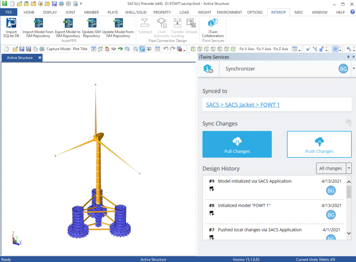Click the flag icon under history entry #8

[x=212, y=213]
